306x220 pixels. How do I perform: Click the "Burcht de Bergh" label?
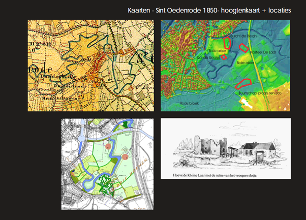pos(243,36)
